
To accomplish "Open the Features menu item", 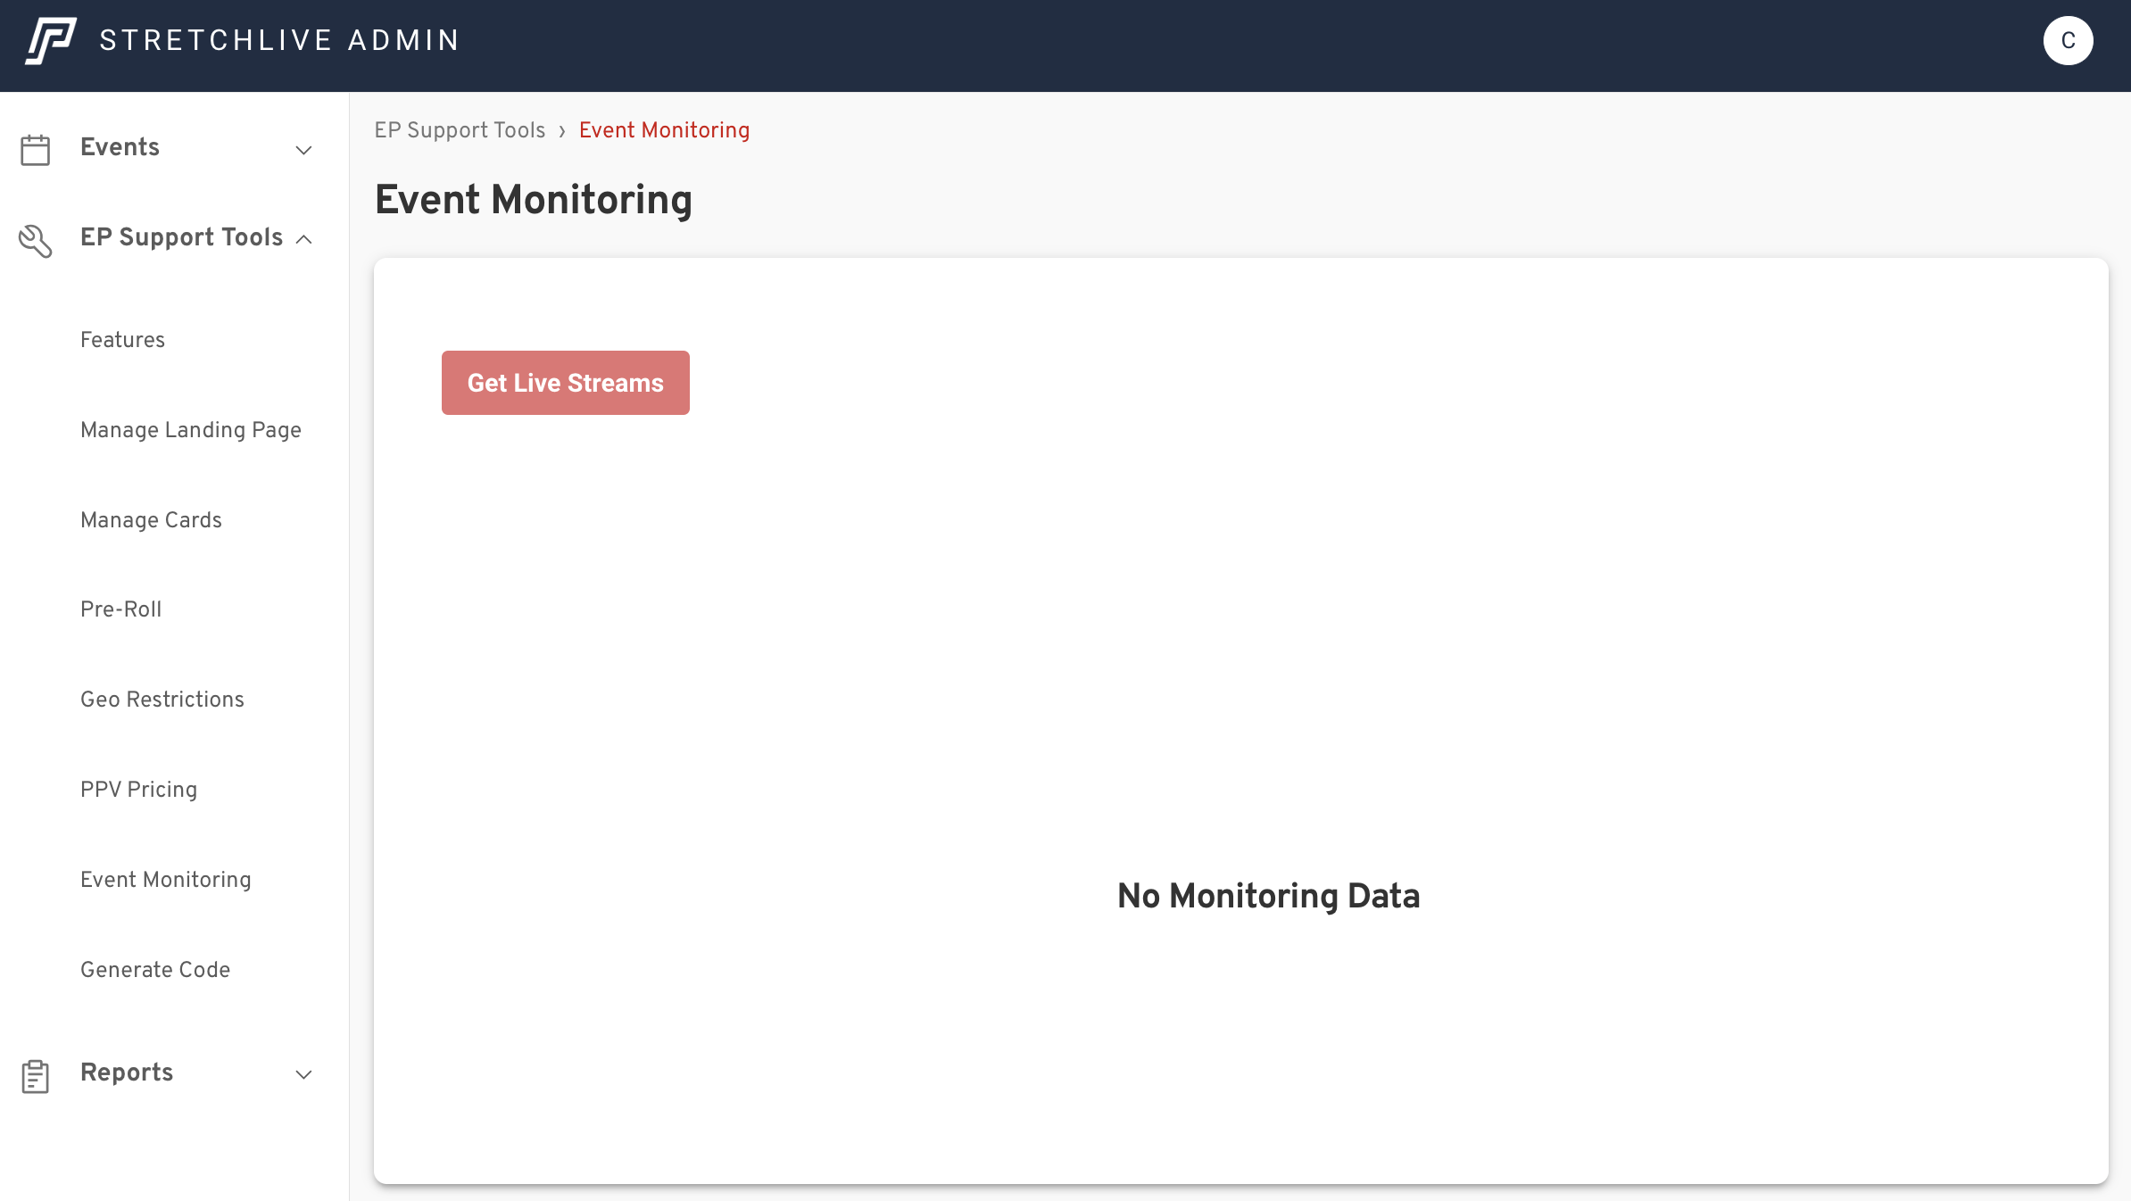I will coord(122,340).
